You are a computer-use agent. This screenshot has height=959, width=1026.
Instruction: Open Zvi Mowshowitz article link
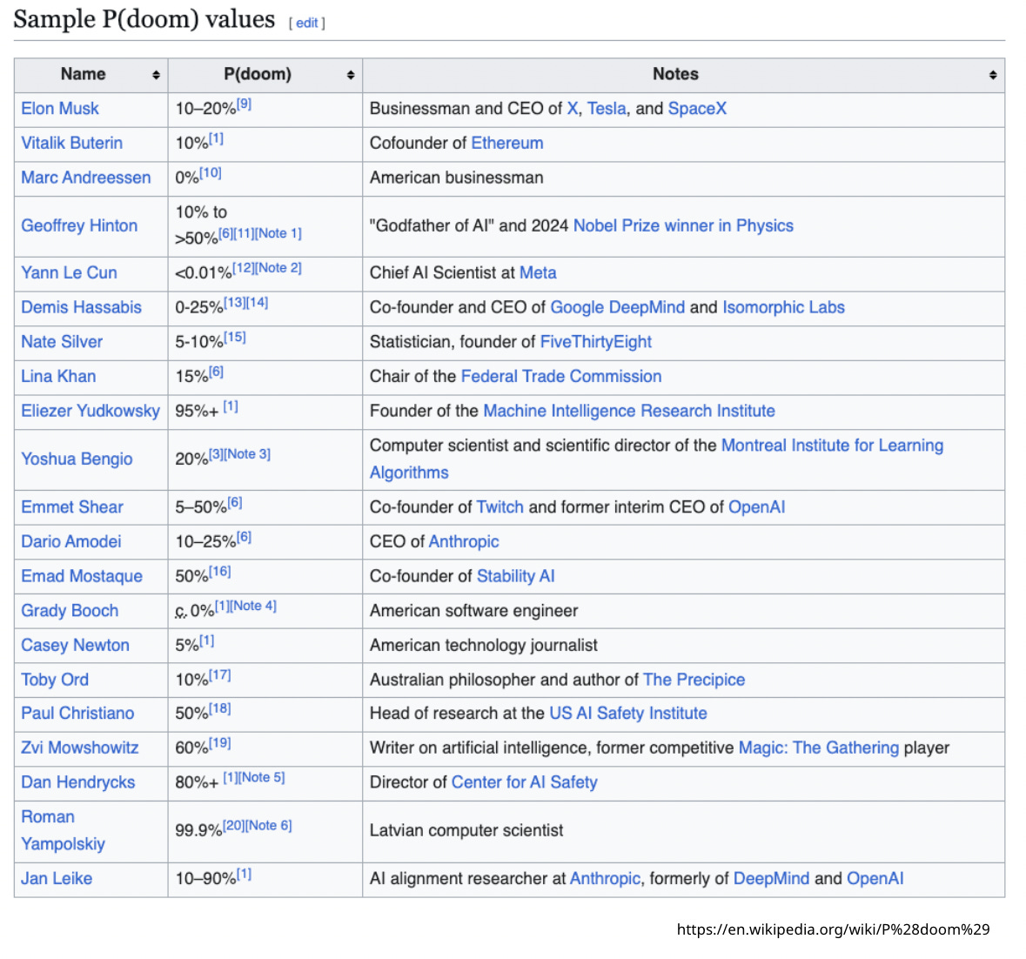click(x=80, y=748)
